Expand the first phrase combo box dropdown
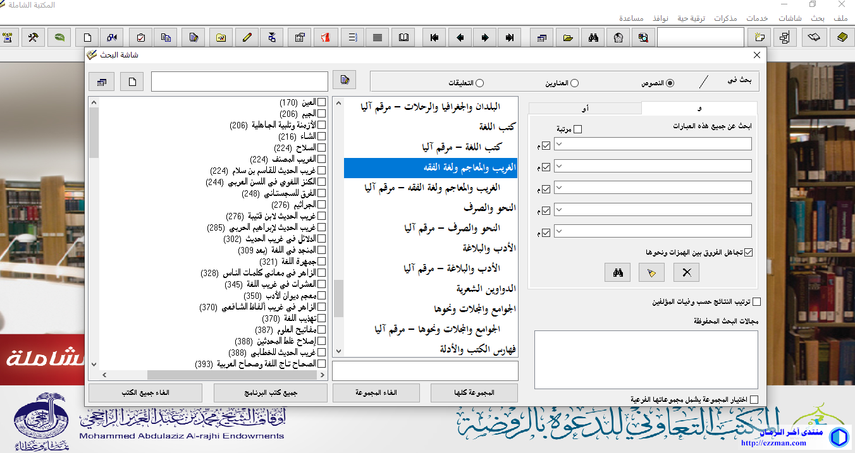The height and width of the screenshot is (453, 855). 558,144
